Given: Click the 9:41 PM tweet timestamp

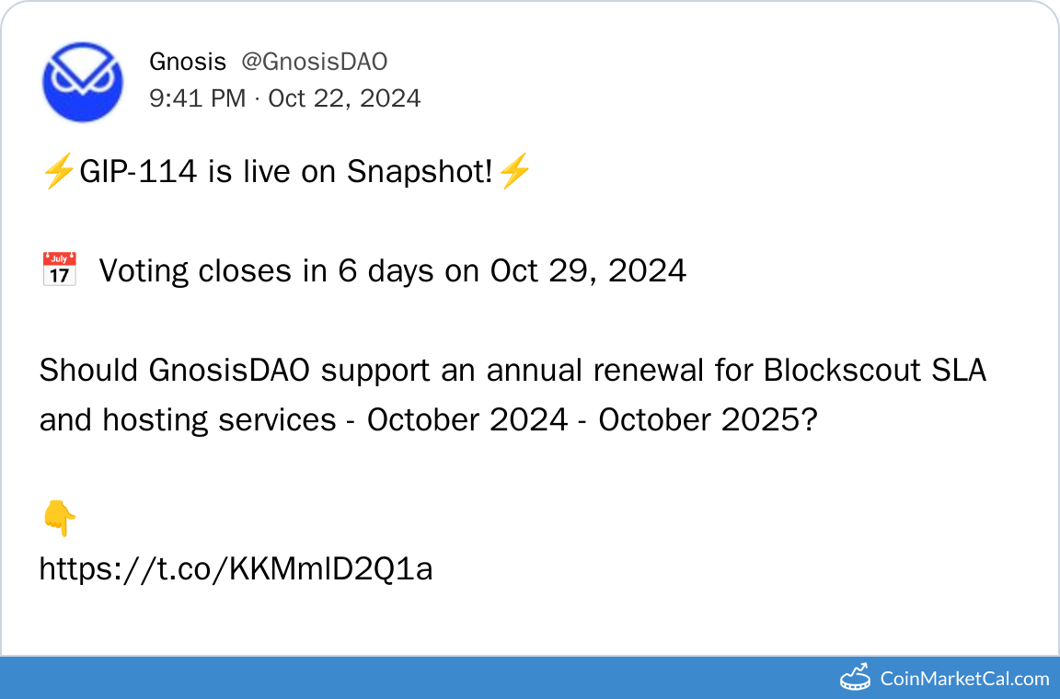Looking at the screenshot, I should [197, 97].
